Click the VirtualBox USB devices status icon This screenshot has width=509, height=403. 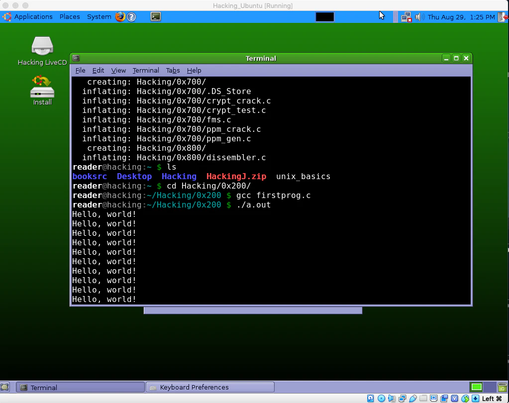(x=413, y=399)
